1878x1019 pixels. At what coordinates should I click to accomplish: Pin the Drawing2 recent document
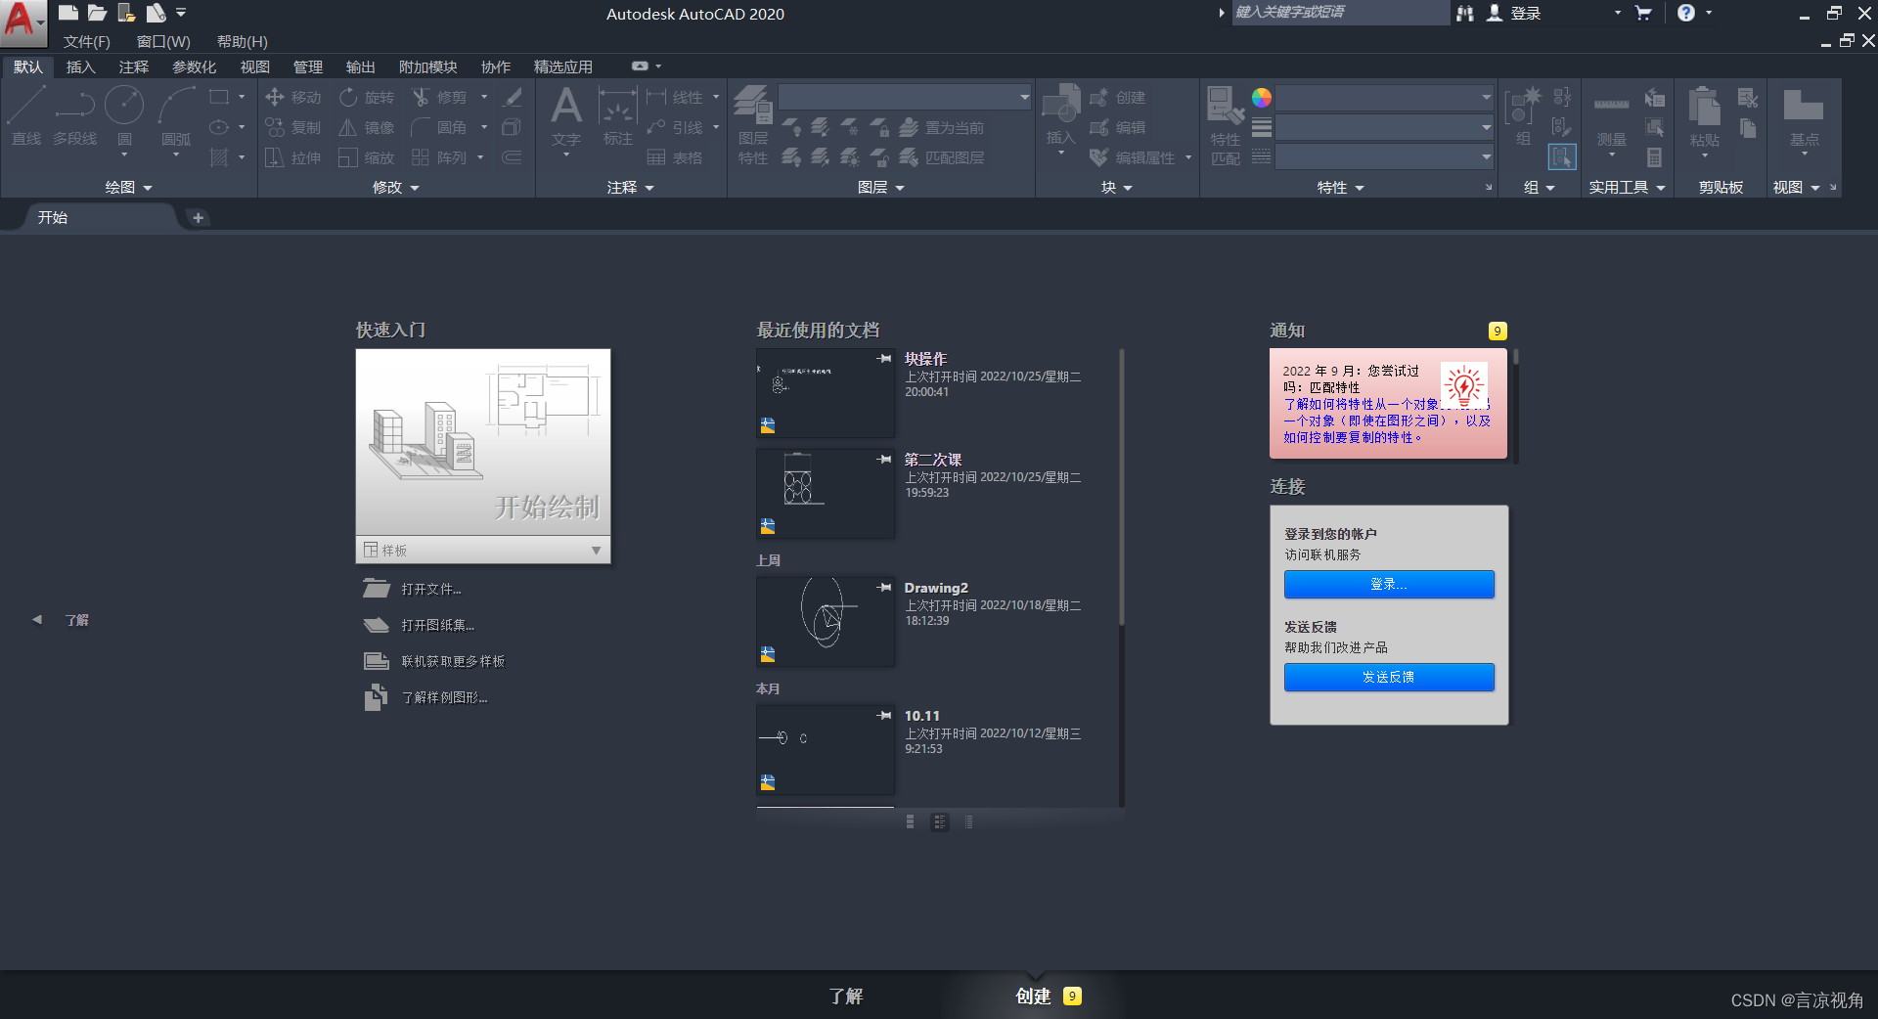coord(884,588)
